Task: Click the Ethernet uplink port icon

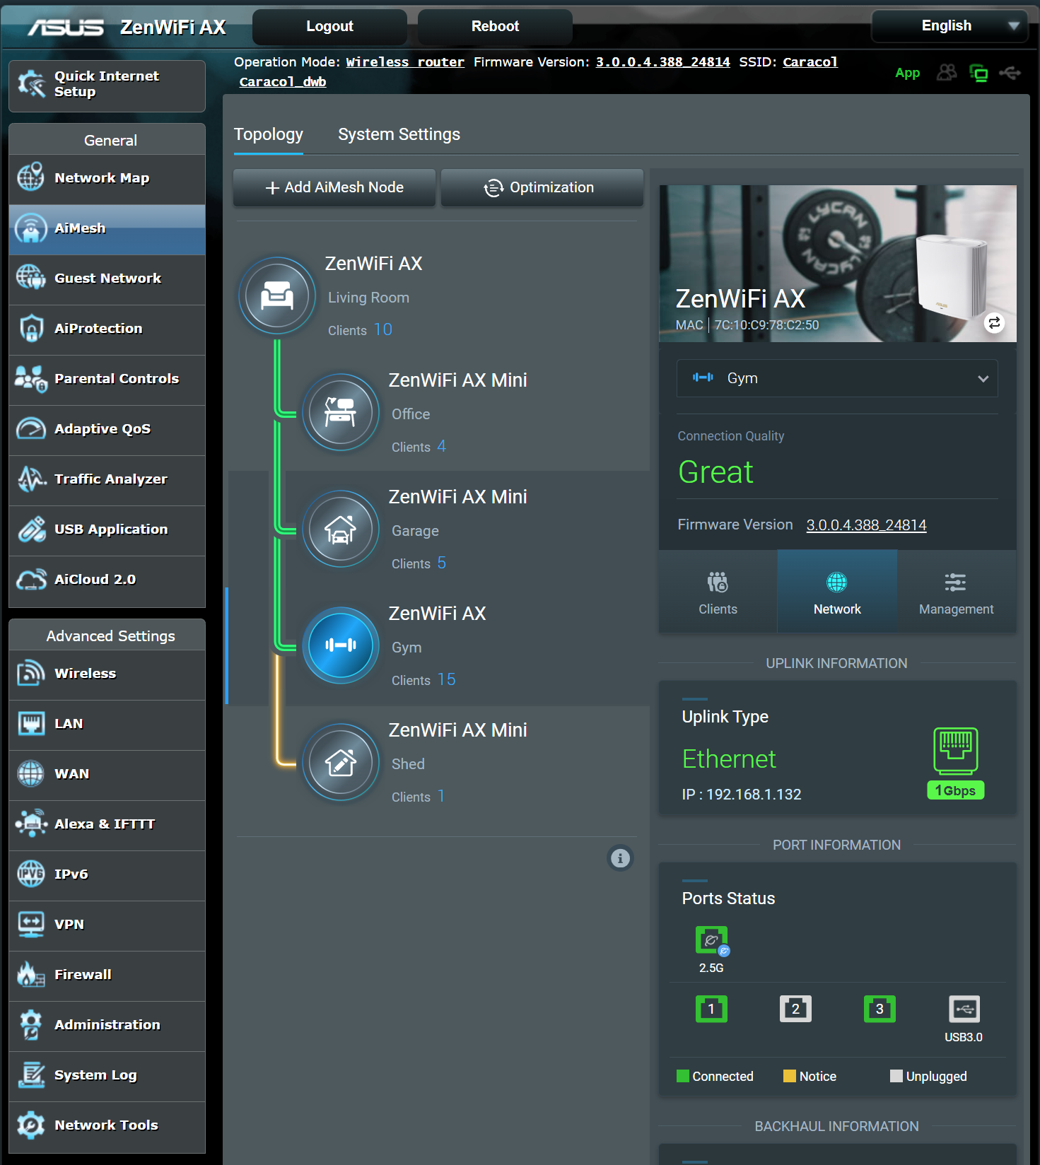Action: pos(956,751)
